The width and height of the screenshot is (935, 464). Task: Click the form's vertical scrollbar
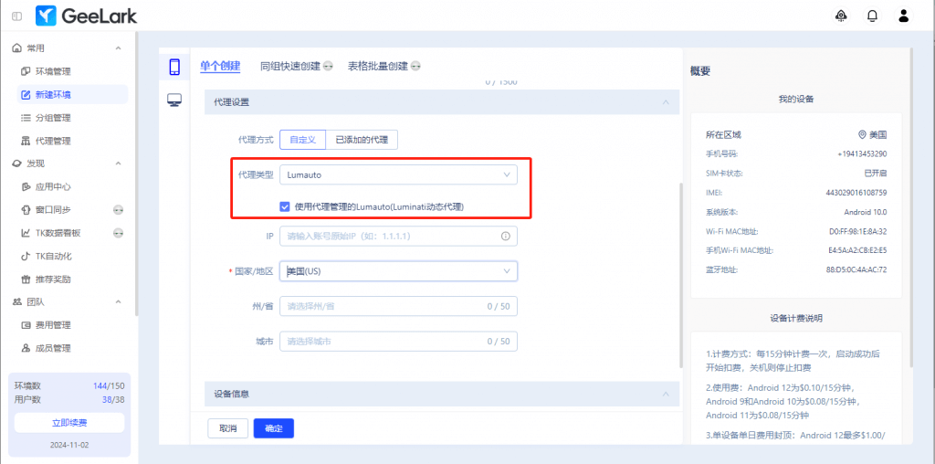[680, 274]
